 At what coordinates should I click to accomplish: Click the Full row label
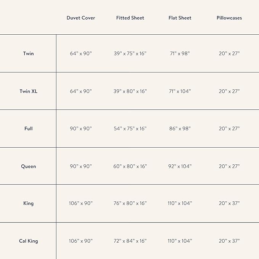tap(28, 129)
